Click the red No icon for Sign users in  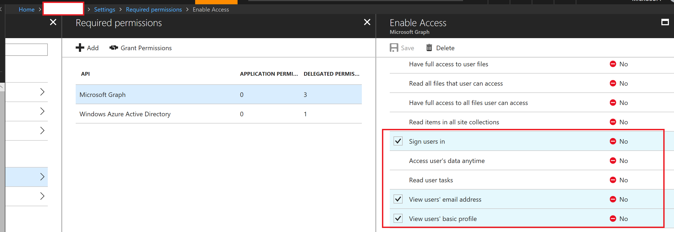[613, 141]
